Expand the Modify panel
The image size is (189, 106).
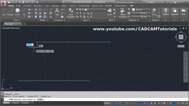click(x=43, y=20)
